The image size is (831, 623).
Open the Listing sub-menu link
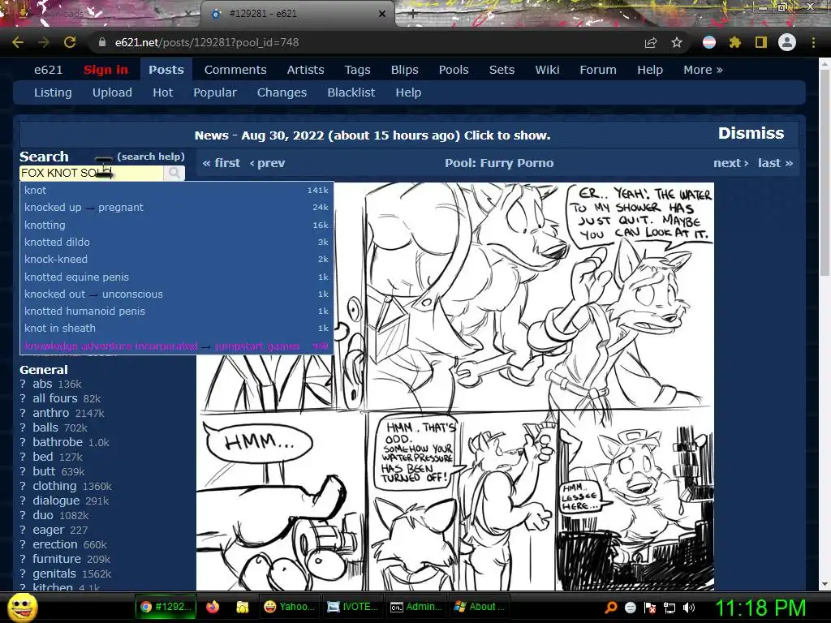[53, 92]
